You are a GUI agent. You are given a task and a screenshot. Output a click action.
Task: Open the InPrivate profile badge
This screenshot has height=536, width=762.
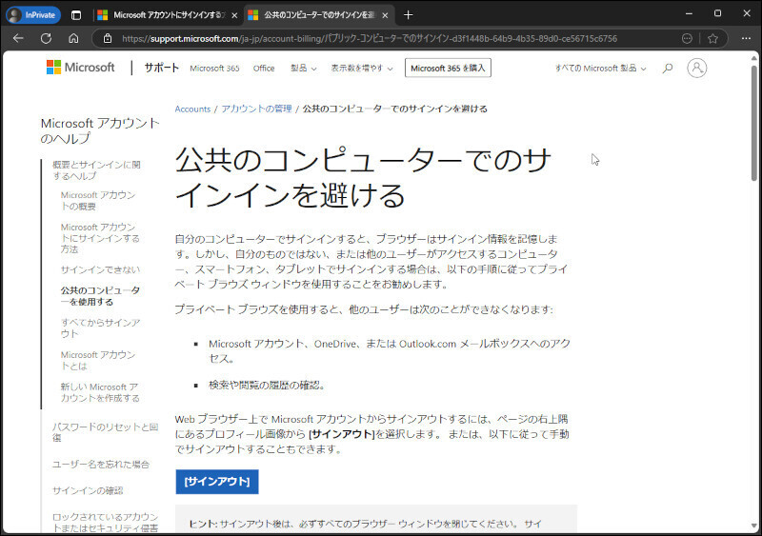coord(33,15)
